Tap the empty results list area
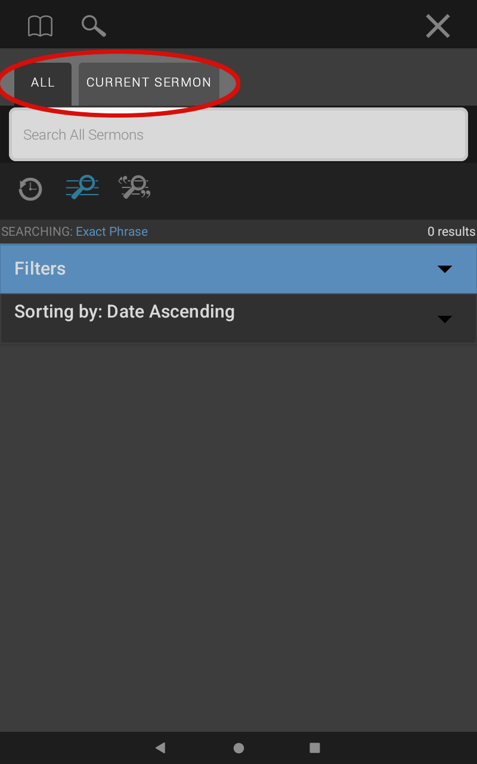 (x=238, y=537)
